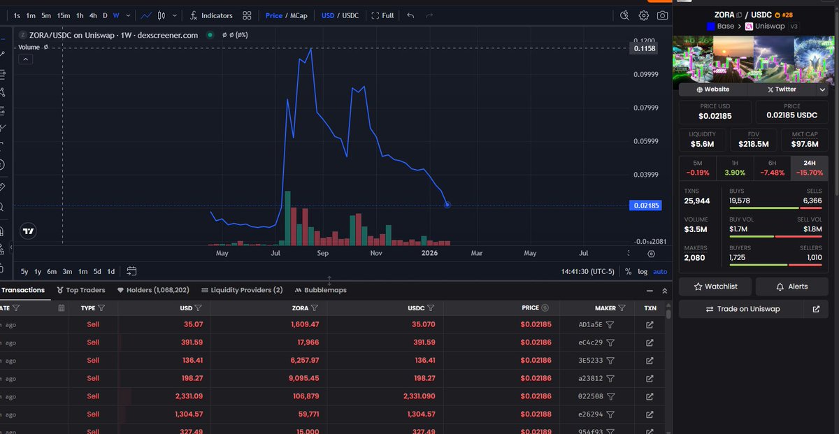Open the chart layout grid selector
The image size is (839, 434).
click(247, 15)
